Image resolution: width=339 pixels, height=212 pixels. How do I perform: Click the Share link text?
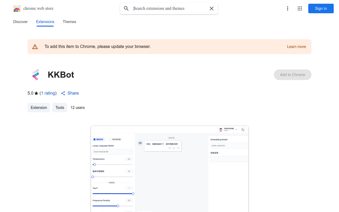(x=73, y=93)
